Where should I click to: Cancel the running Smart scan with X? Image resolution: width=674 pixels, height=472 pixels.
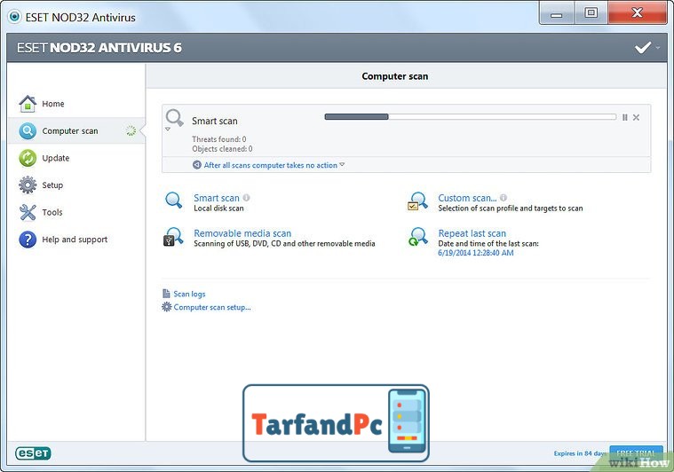[636, 117]
